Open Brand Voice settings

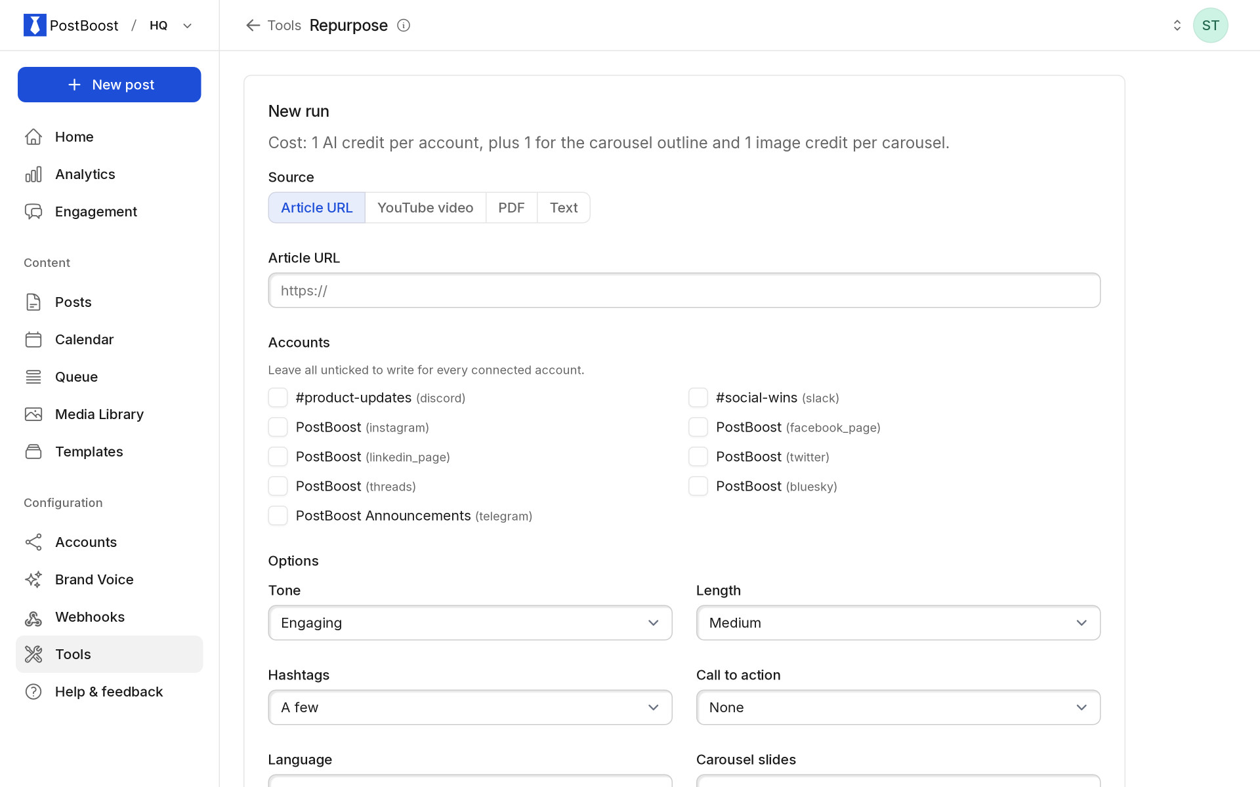(110, 579)
